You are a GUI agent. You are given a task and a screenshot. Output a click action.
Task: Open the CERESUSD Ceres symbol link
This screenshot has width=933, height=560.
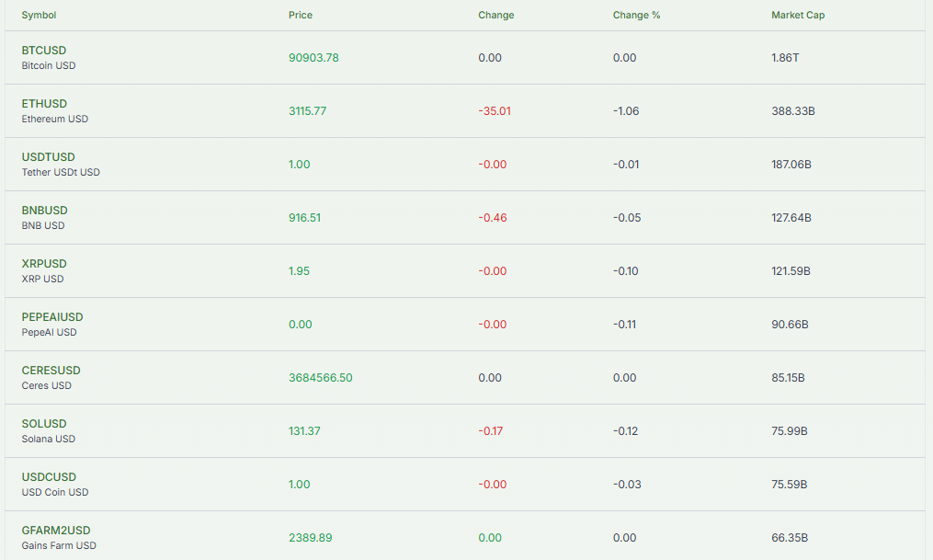[51, 371]
